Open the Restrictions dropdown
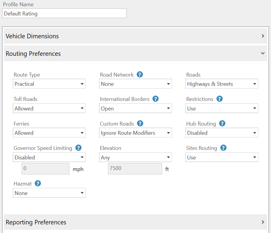 (222, 108)
